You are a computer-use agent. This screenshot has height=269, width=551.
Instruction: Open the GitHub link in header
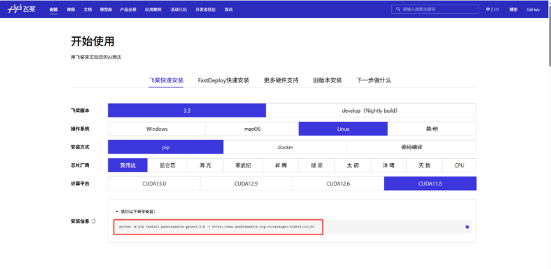click(533, 10)
